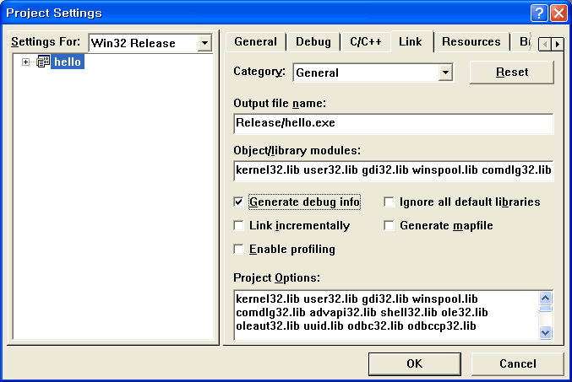Open the Settings For dropdown
The image size is (572, 382).
[204, 43]
